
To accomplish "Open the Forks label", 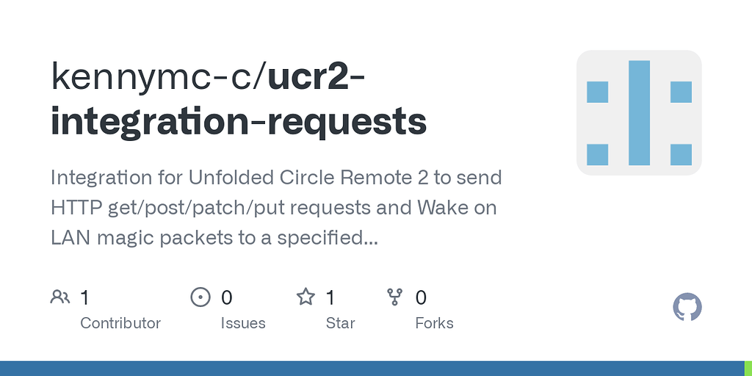I will [435, 323].
